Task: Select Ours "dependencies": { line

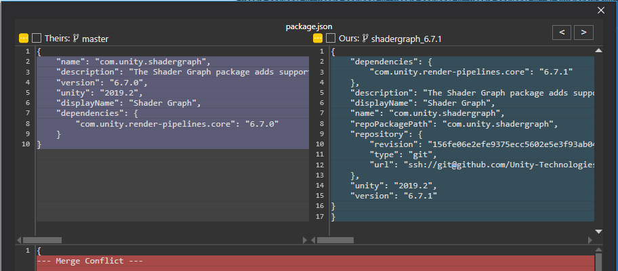Action: point(462,62)
